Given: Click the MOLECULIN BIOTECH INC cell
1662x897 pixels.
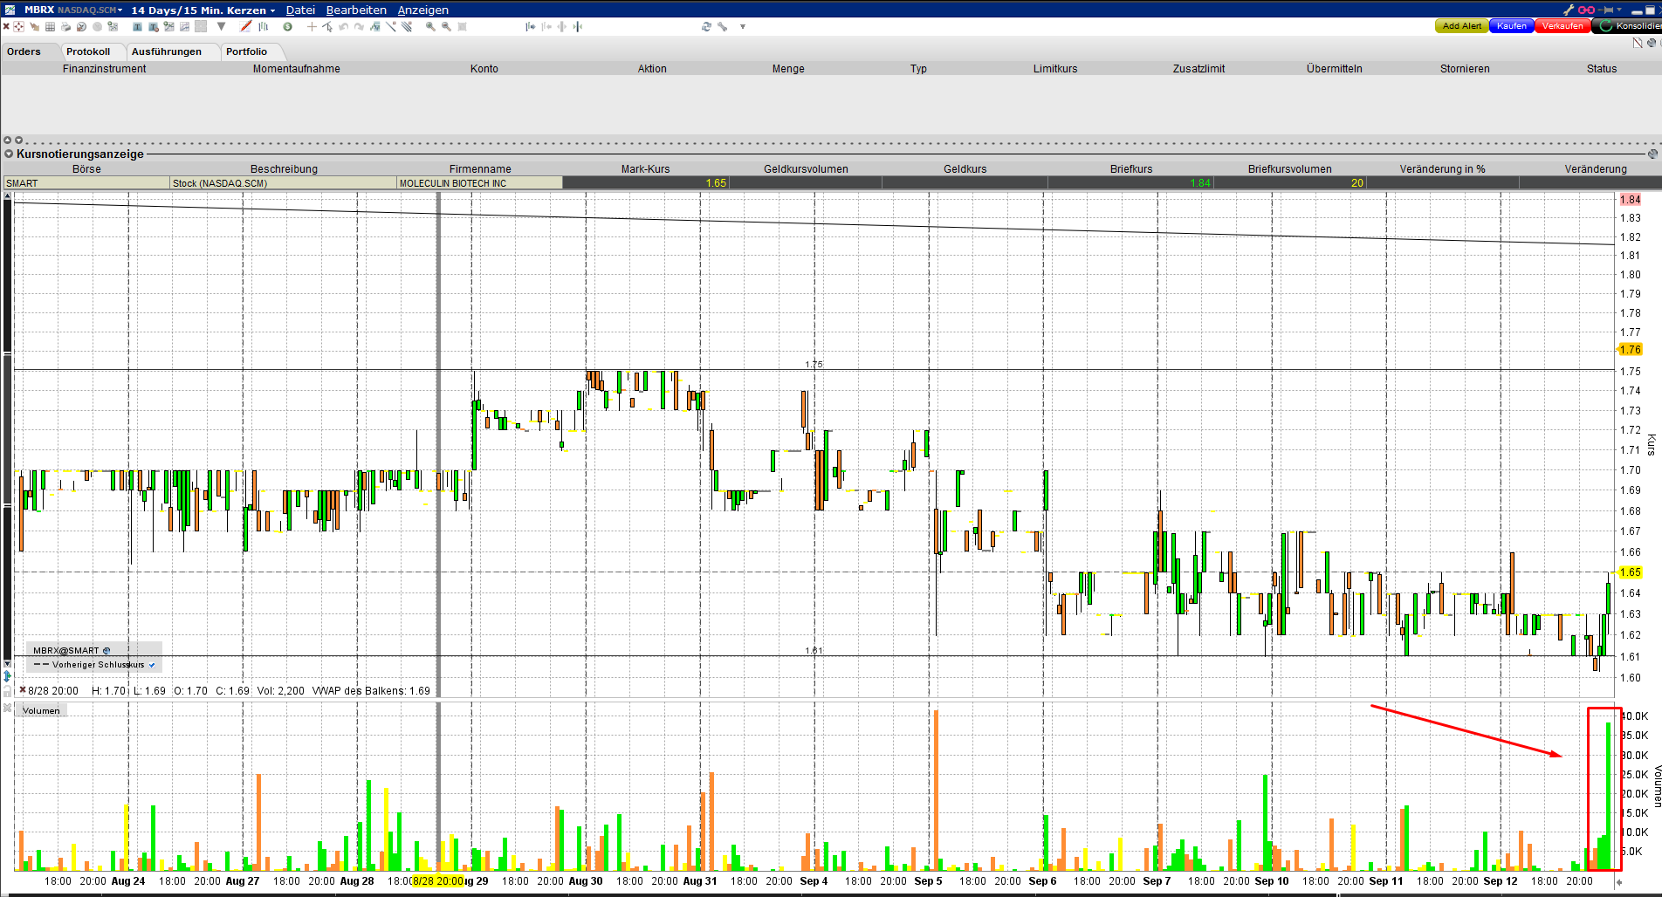Looking at the screenshot, I should 479,182.
